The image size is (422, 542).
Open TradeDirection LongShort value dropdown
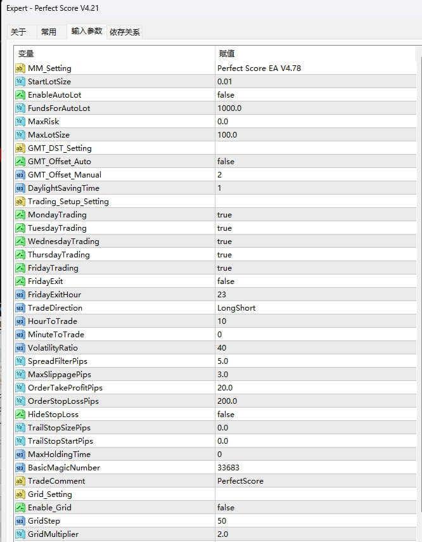pyautogui.click(x=236, y=307)
